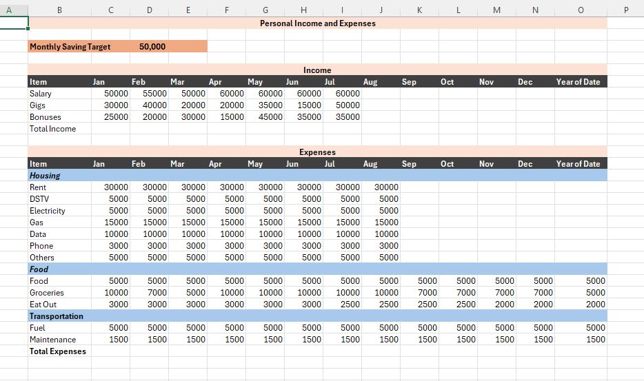
Task: Click the 'Total Income' row label
Action: click(x=52, y=129)
